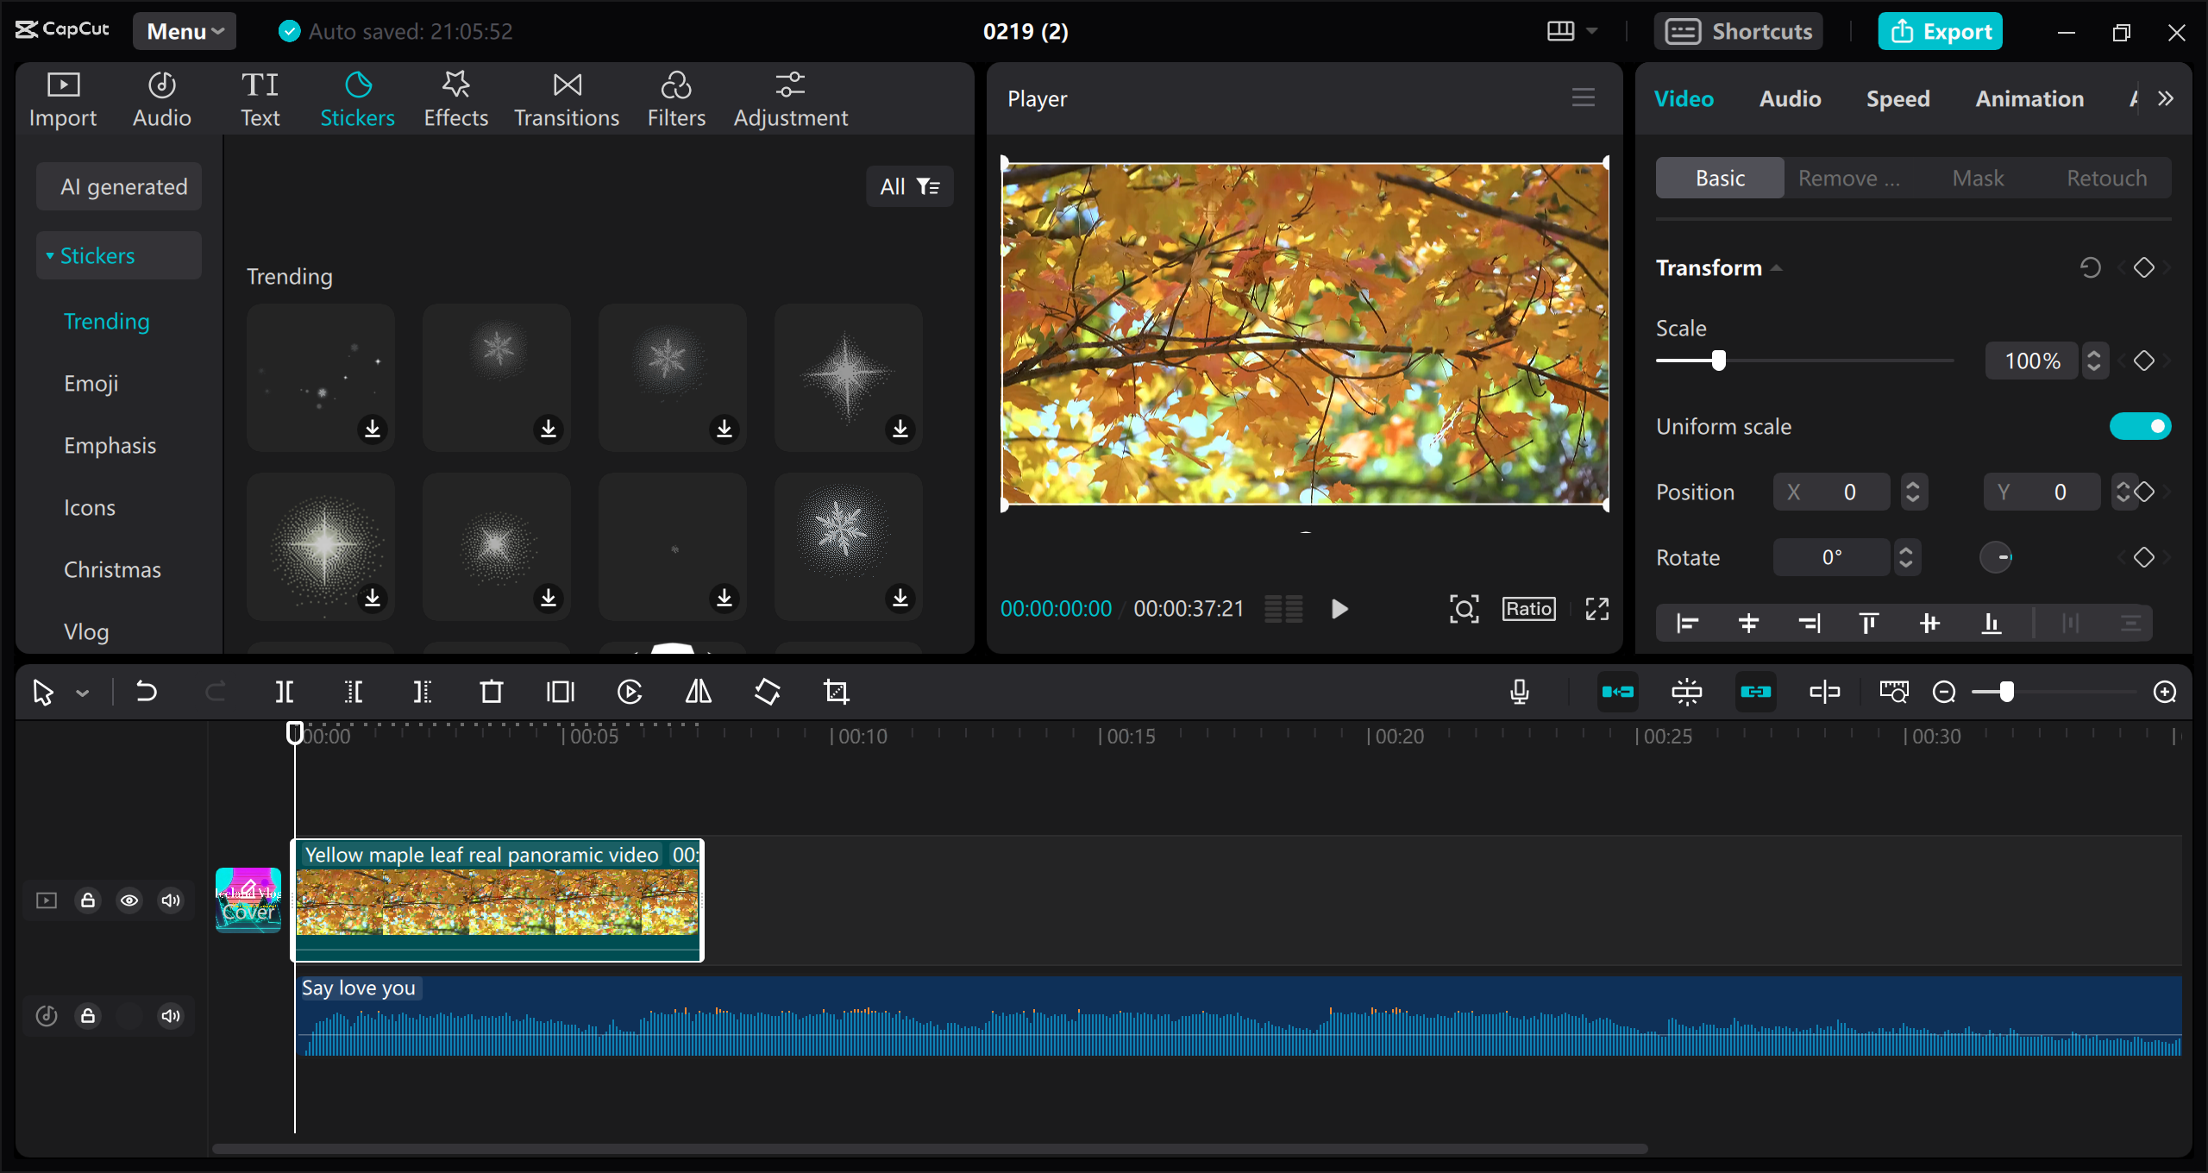Viewport: 2208px width, 1173px height.
Task: Mirror the video clip horizontally
Action: pos(697,691)
